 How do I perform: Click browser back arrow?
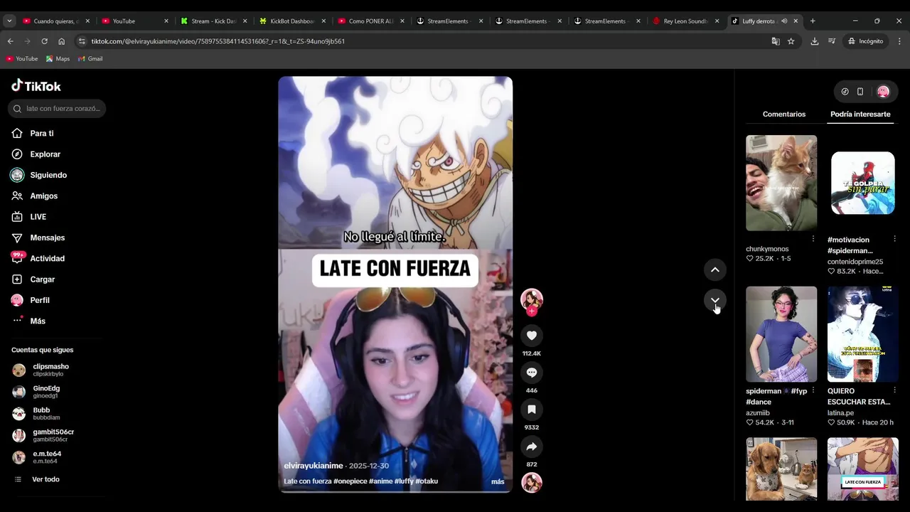(x=11, y=41)
